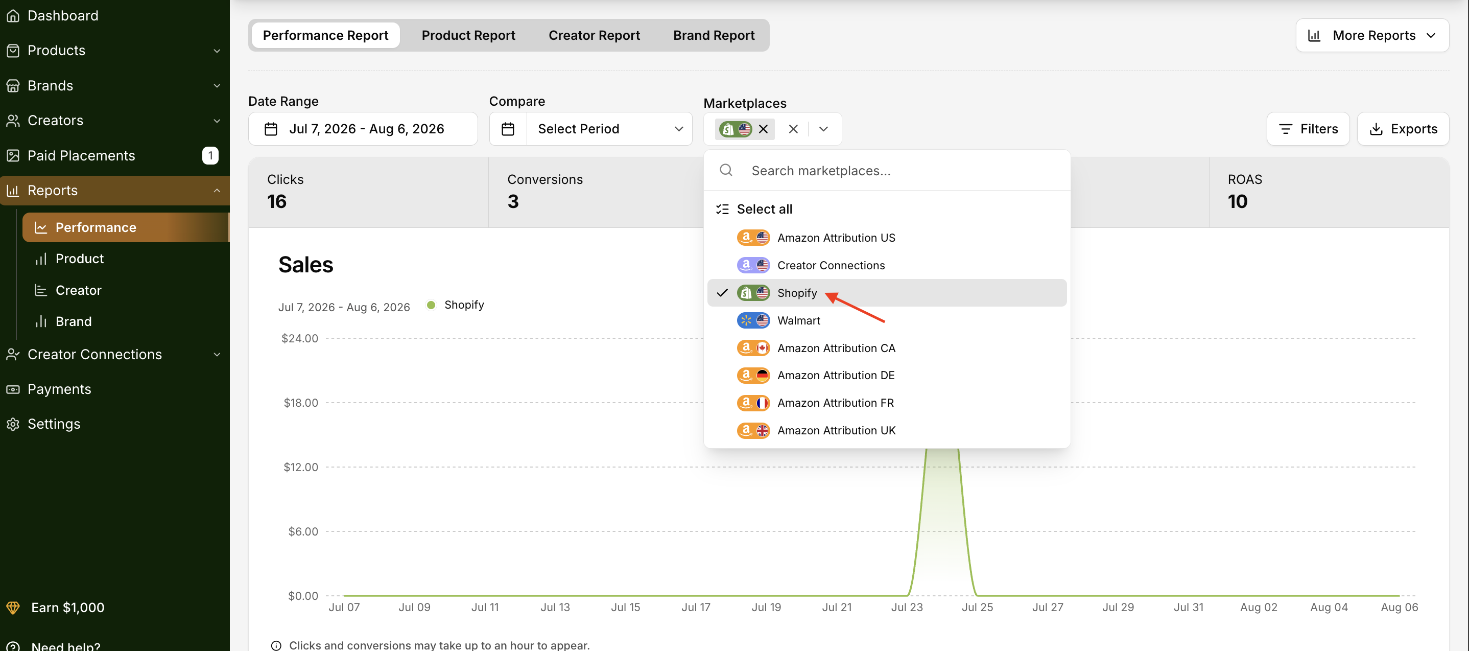Clear all selected marketplaces
This screenshot has width=1469, height=651.
tap(793, 129)
